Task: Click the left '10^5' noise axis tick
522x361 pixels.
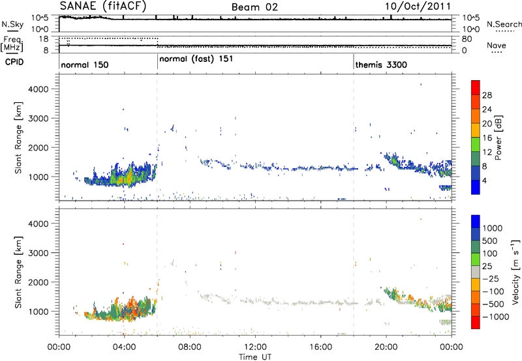Action: point(40,18)
